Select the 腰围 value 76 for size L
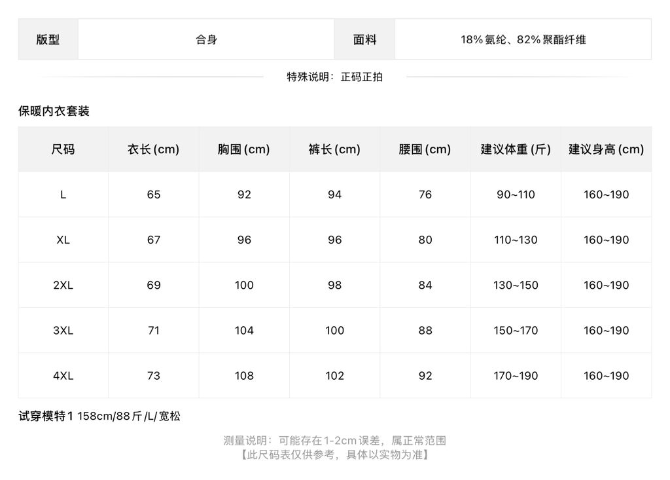670x480 pixels. click(x=425, y=194)
